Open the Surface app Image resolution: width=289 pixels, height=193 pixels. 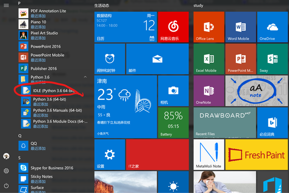pos(53,189)
